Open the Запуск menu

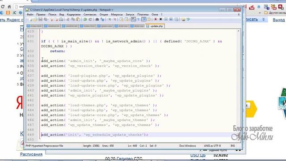point(130,14)
